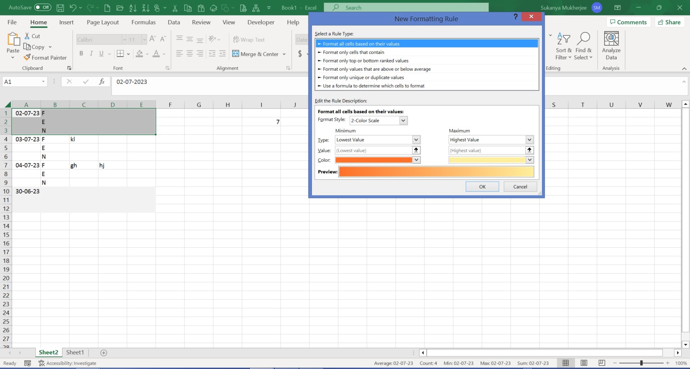
Task: Open the Minimum orange color picker
Action: (x=417, y=160)
